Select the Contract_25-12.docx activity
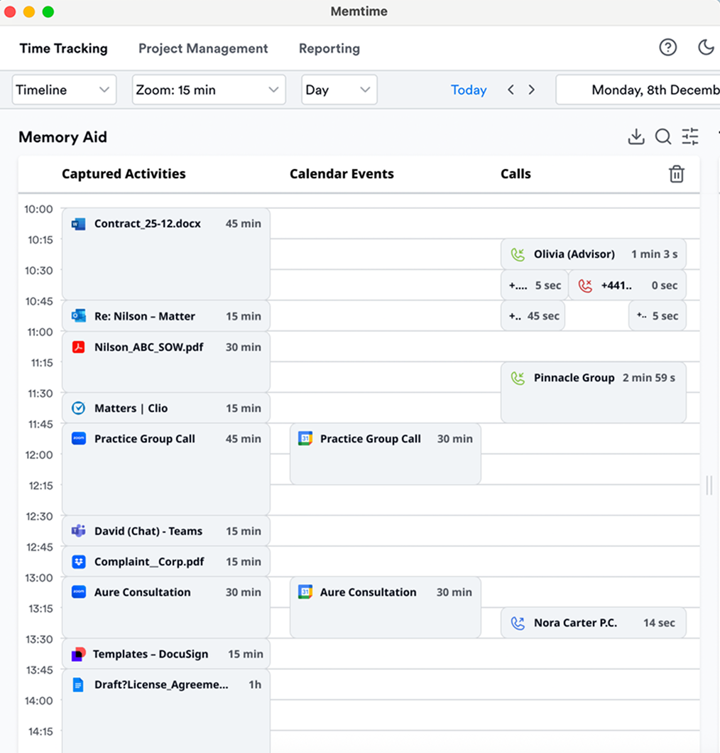Viewport: 720px width, 753px height. point(166,254)
